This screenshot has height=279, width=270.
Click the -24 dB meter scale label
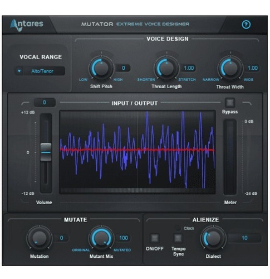(251, 194)
